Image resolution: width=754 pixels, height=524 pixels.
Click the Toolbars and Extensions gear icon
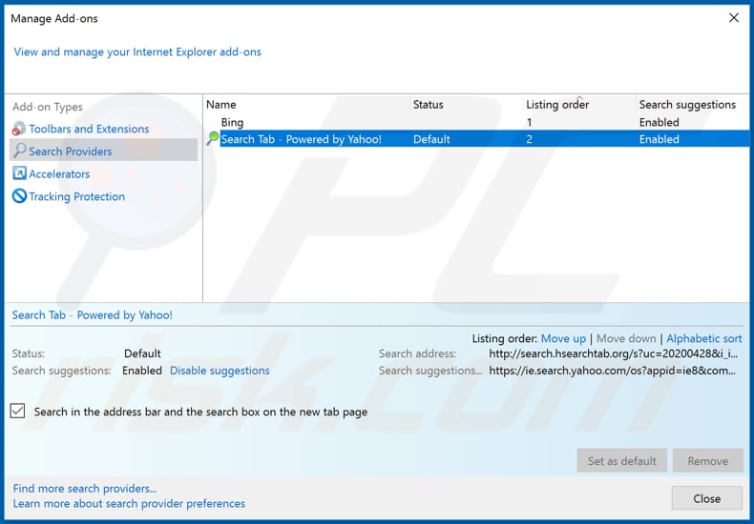(19, 129)
